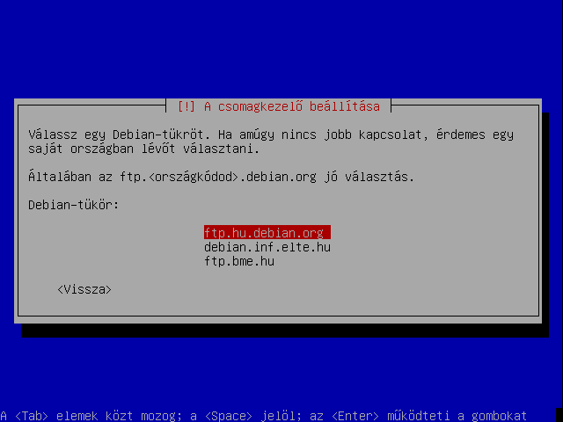Pick the ftp.bme.hu mirror entry

point(239,261)
